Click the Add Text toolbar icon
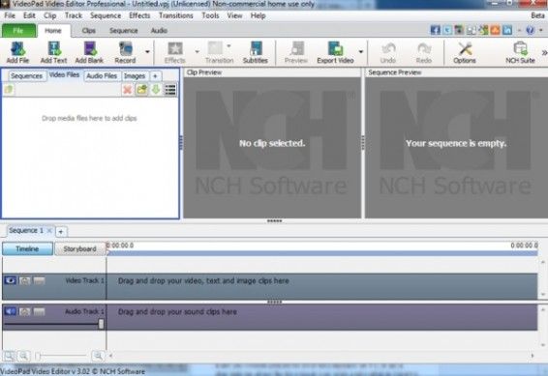The image size is (548, 376). pyautogui.click(x=53, y=52)
